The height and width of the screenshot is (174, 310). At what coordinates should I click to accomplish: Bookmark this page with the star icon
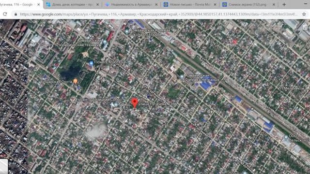pos(304,14)
